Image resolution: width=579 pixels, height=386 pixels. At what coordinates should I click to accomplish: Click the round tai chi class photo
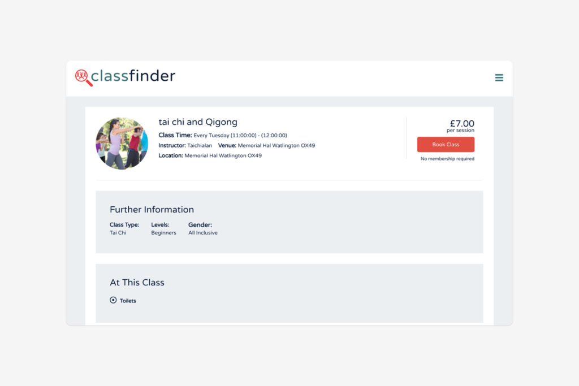click(x=122, y=144)
